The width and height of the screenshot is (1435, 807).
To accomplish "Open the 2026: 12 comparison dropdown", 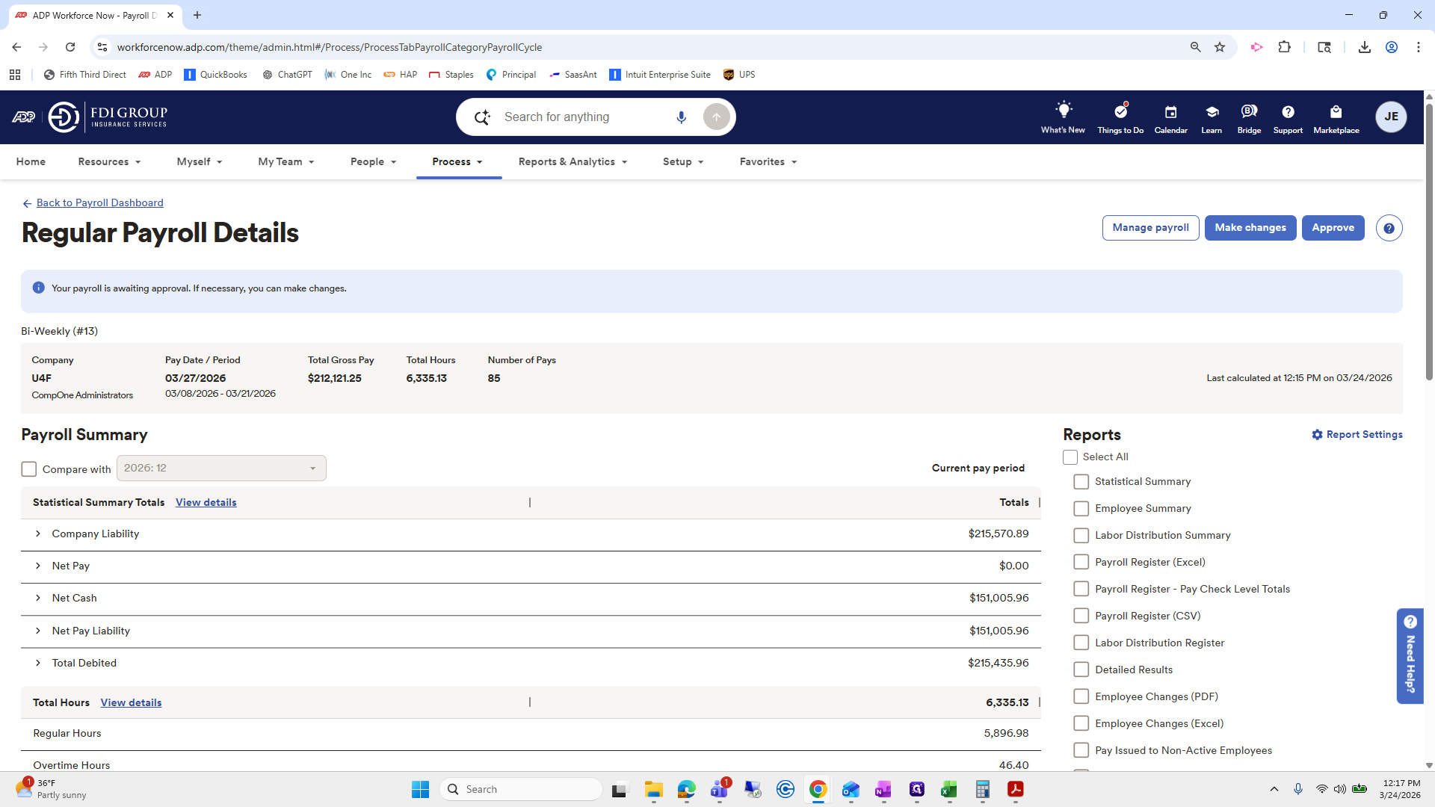I will [221, 469].
